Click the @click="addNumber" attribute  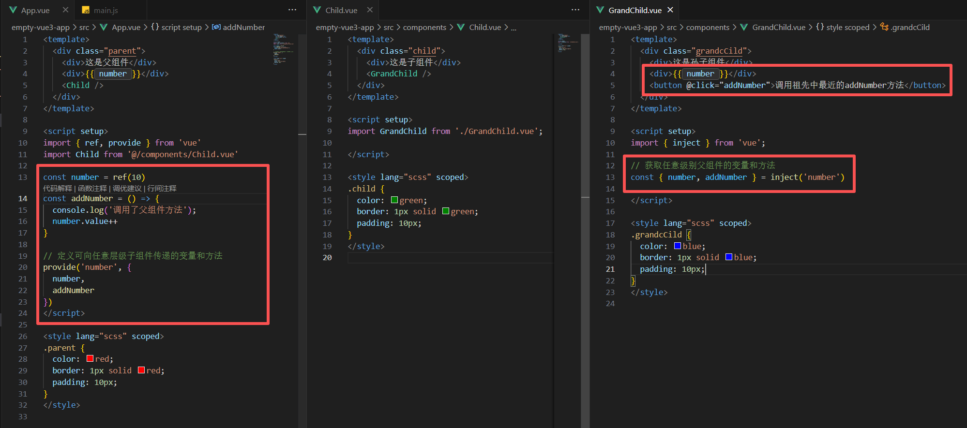click(x=728, y=85)
